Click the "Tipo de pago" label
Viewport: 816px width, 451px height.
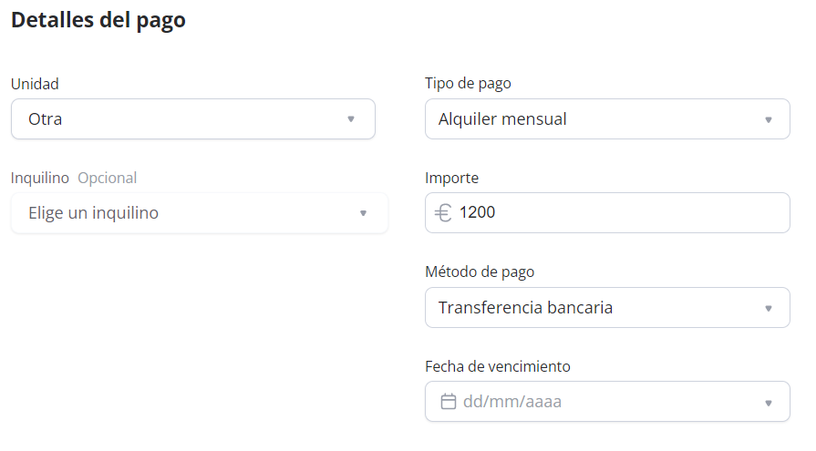pyautogui.click(x=468, y=84)
